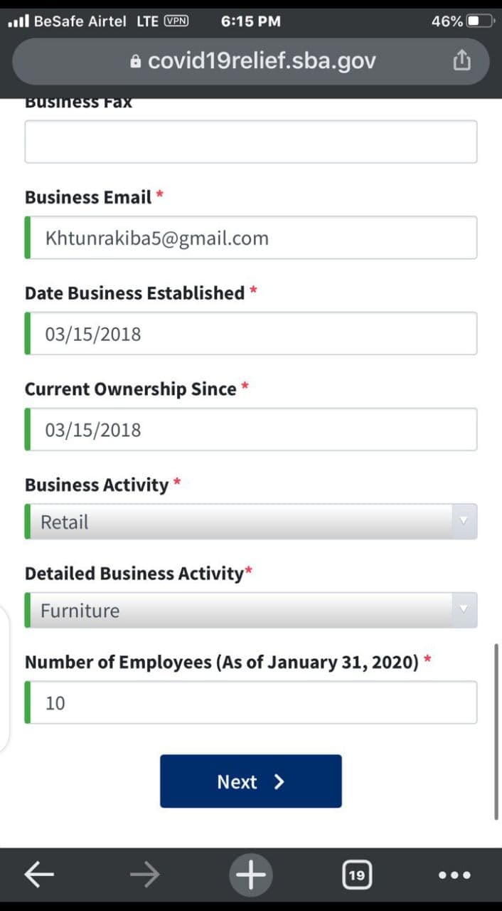Image resolution: width=502 pixels, height=911 pixels.
Task: Open the three-dot browser menu
Action: 454,875
